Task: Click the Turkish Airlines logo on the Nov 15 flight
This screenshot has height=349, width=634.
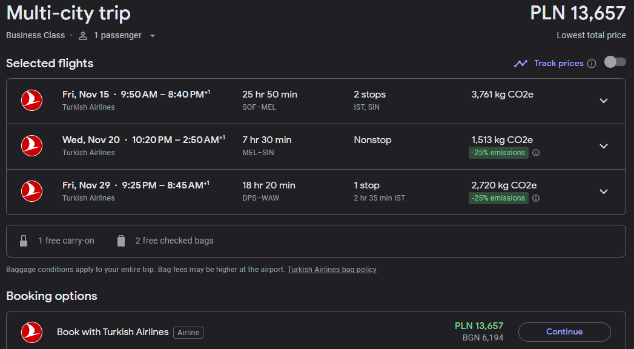Action: [31, 101]
